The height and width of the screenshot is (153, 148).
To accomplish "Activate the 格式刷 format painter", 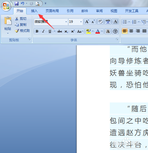I will pyautogui.click(x=22, y=31).
